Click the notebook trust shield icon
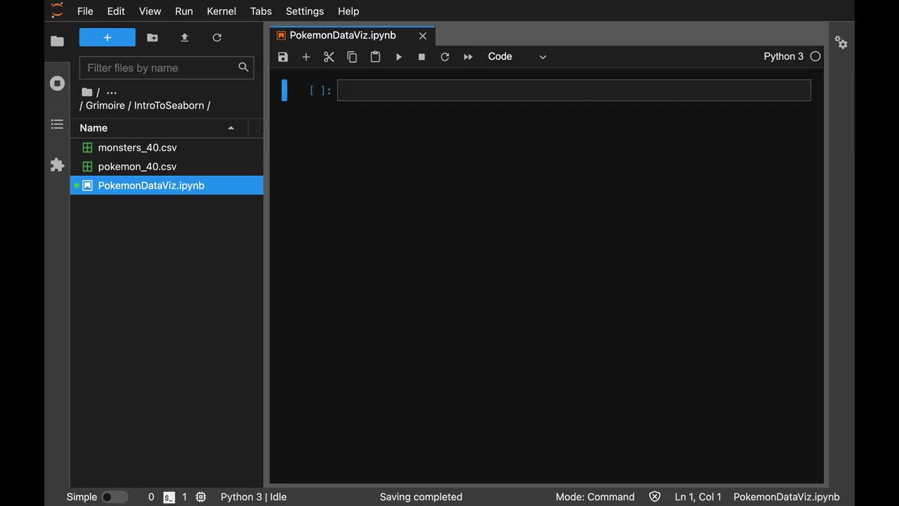Image resolution: width=899 pixels, height=506 pixels. (655, 497)
